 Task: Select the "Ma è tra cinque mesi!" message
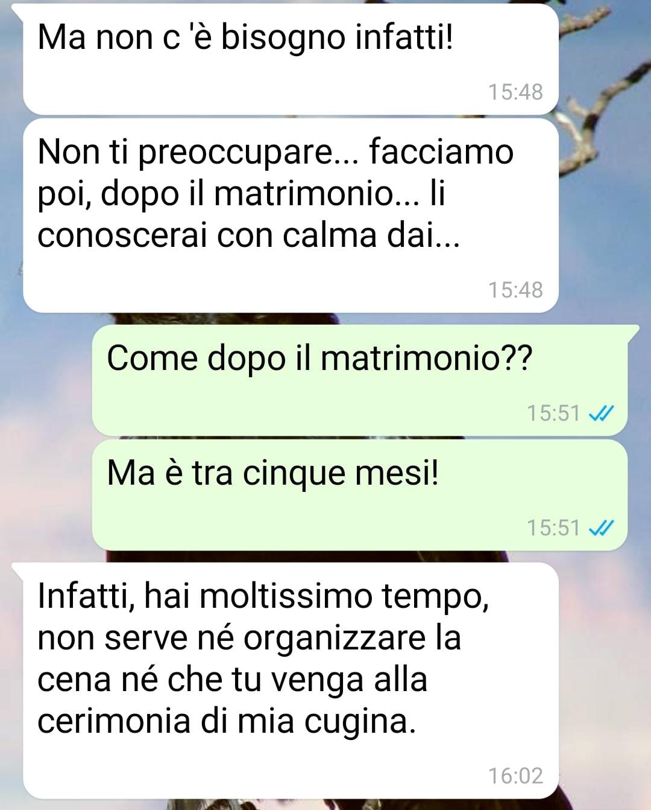[360, 495]
